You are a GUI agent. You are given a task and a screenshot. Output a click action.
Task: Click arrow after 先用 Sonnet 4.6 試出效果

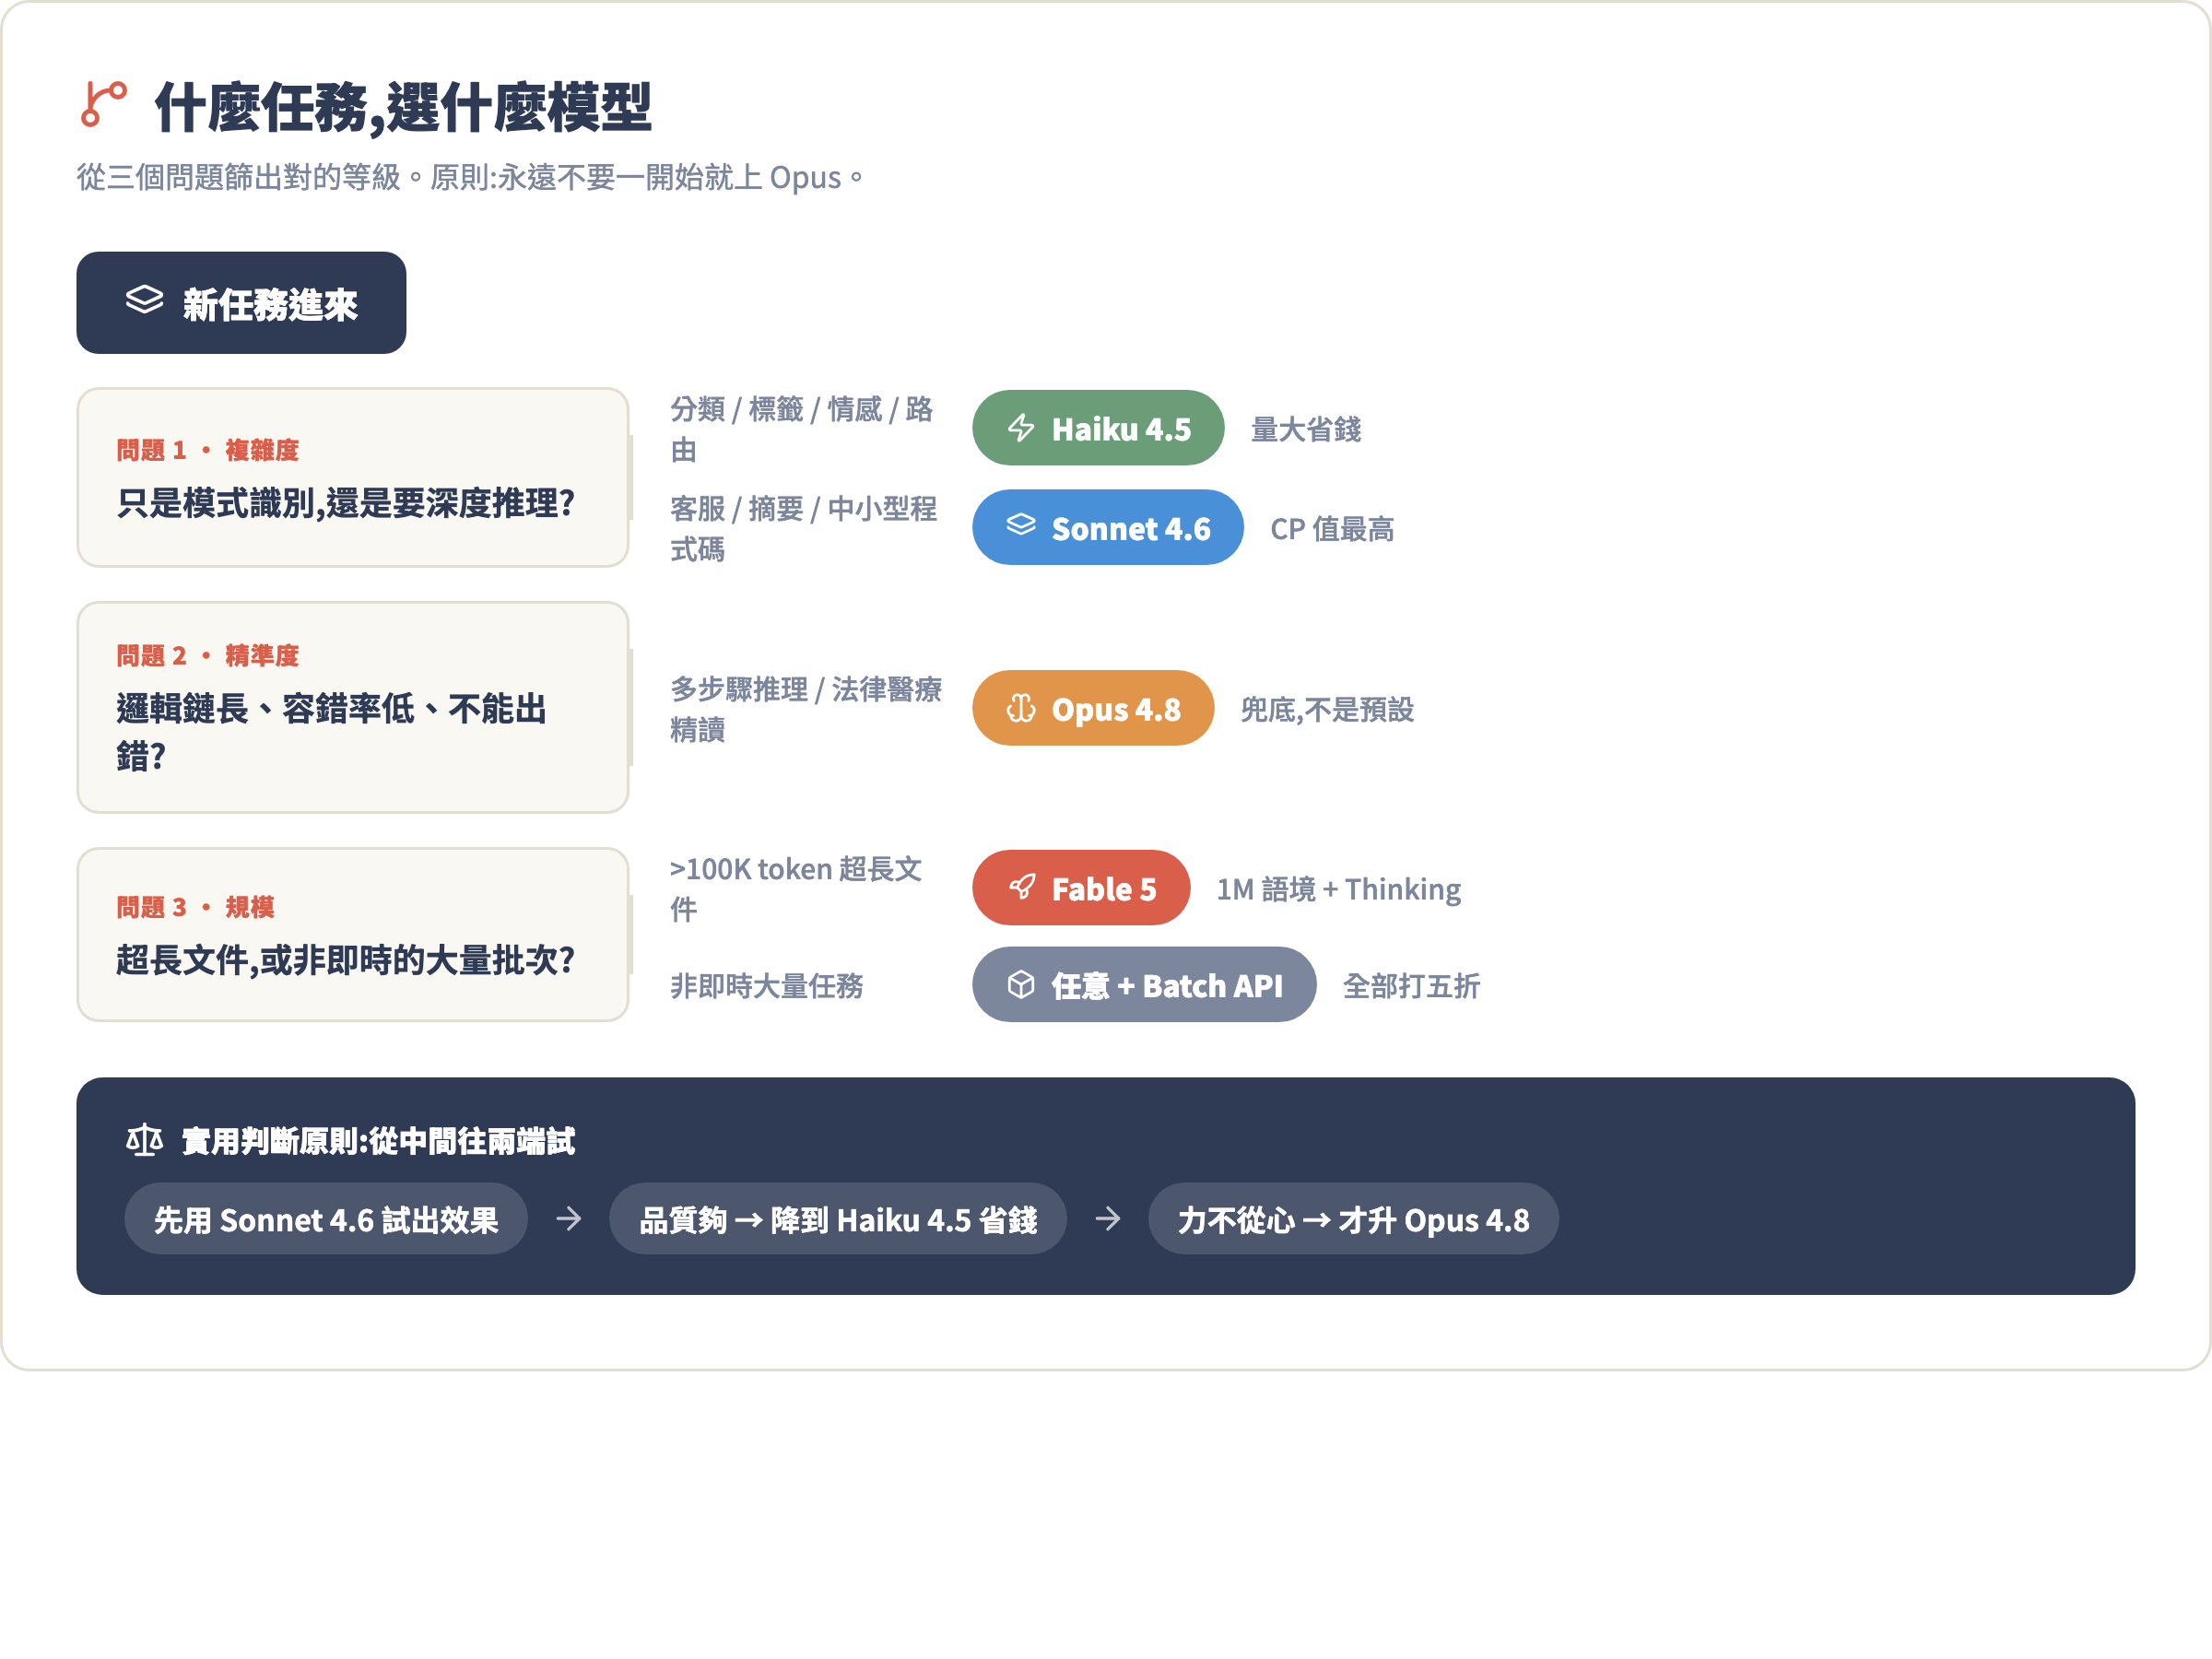[569, 1218]
